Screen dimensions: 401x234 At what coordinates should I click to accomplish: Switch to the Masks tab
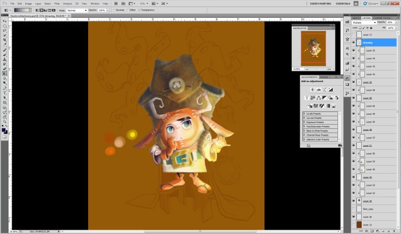click(x=324, y=77)
